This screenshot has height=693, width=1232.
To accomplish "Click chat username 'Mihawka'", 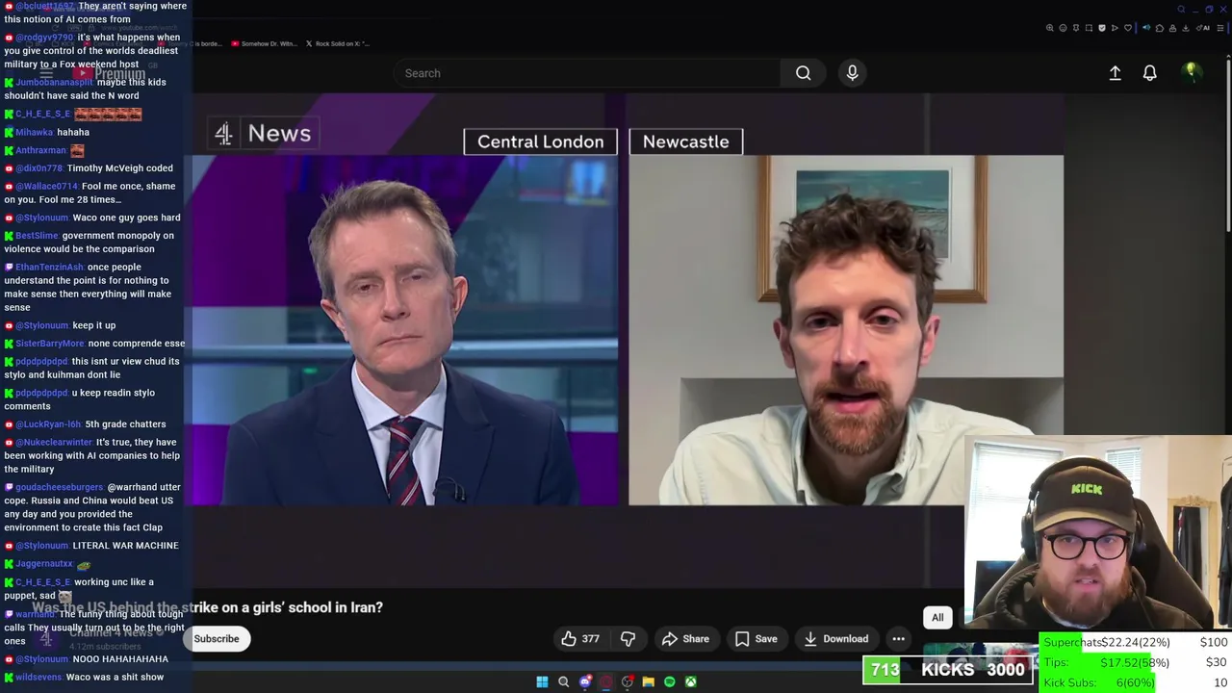I will click(x=34, y=133).
